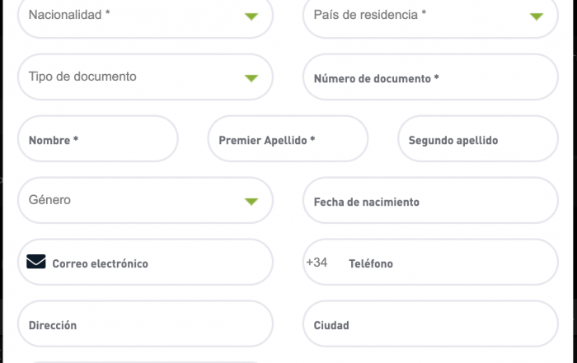Click the green arrow in Nacionalidad field
Screen dimensions: 577x363
click(251, 16)
